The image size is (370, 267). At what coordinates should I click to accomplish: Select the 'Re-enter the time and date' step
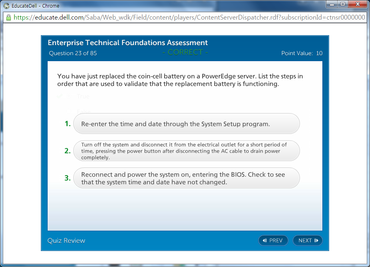(187, 124)
